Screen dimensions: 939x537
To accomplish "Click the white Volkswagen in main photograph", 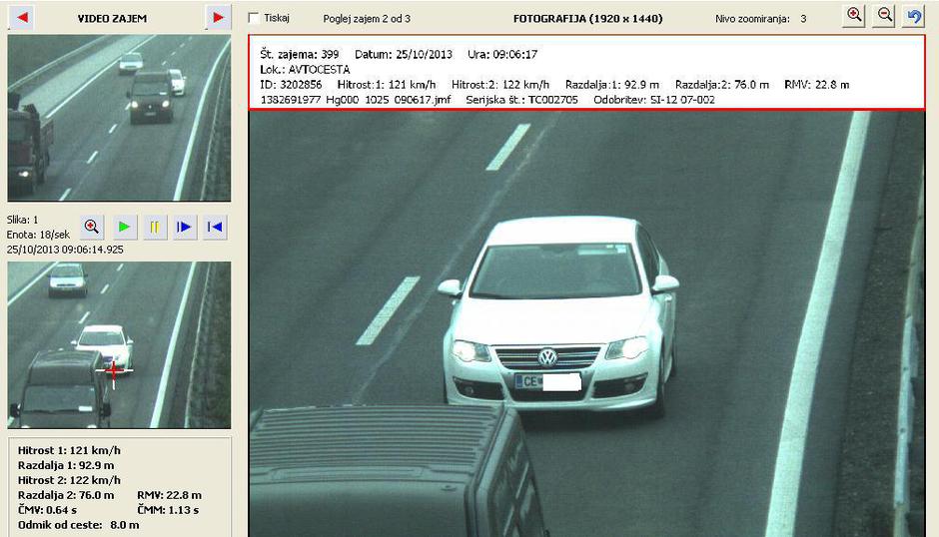I will (x=561, y=309).
